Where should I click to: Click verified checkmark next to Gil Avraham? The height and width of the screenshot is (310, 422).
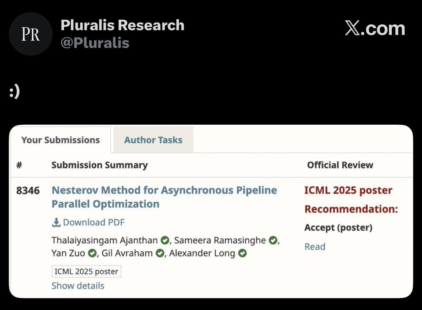click(x=160, y=253)
